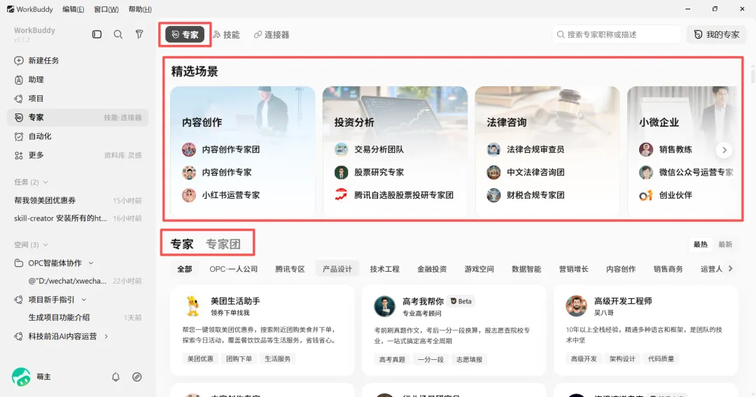Toggle the sidebar panel icon
756x397 pixels.
tap(97, 34)
